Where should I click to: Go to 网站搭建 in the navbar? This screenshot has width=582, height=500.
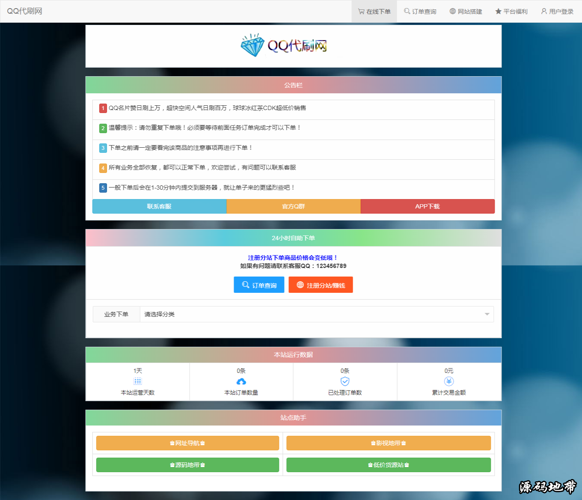pyautogui.click(x=466, y=12)
